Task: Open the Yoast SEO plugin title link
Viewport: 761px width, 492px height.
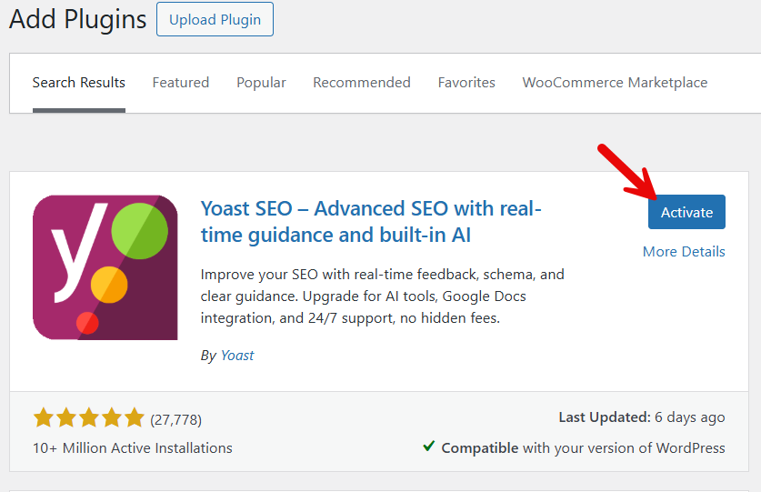Action: [x=371, y=222]
